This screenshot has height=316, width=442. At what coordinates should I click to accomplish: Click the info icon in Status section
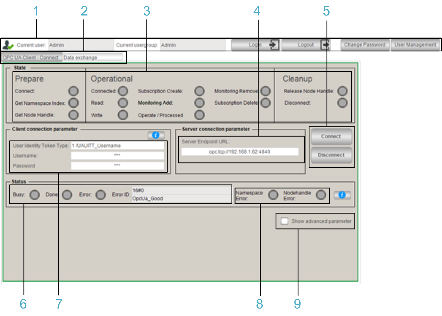[342, 195]
